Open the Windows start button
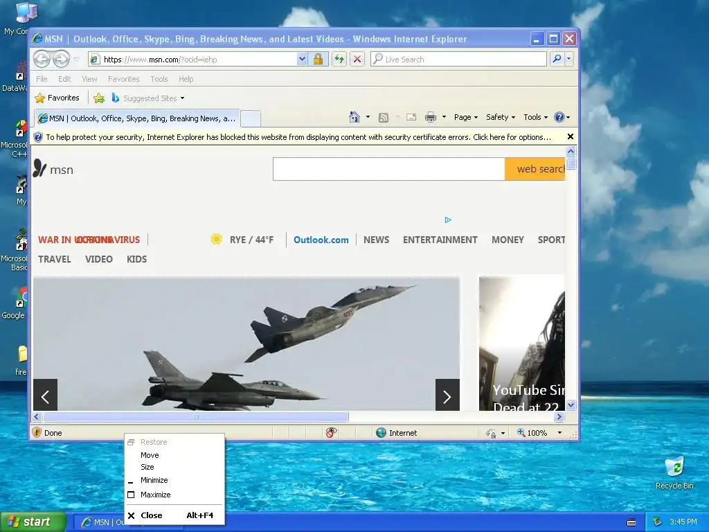The image size is (709, 532). pos(33,522)
